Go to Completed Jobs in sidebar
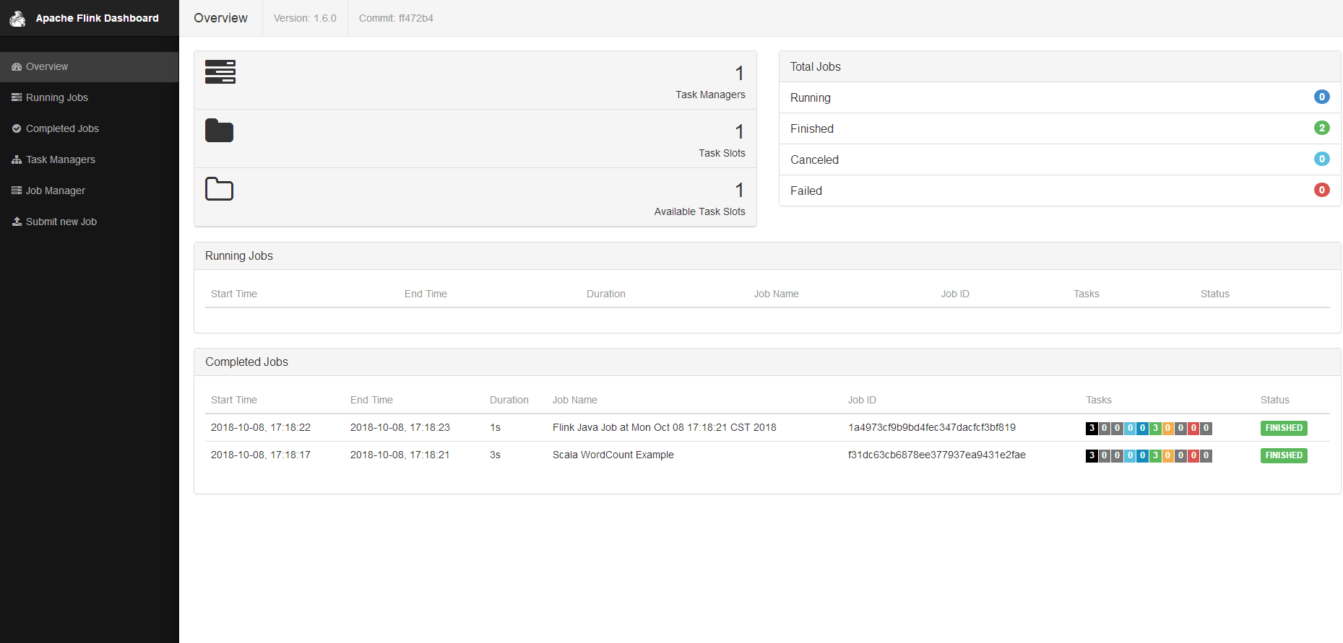 click(x=90, y=128)
